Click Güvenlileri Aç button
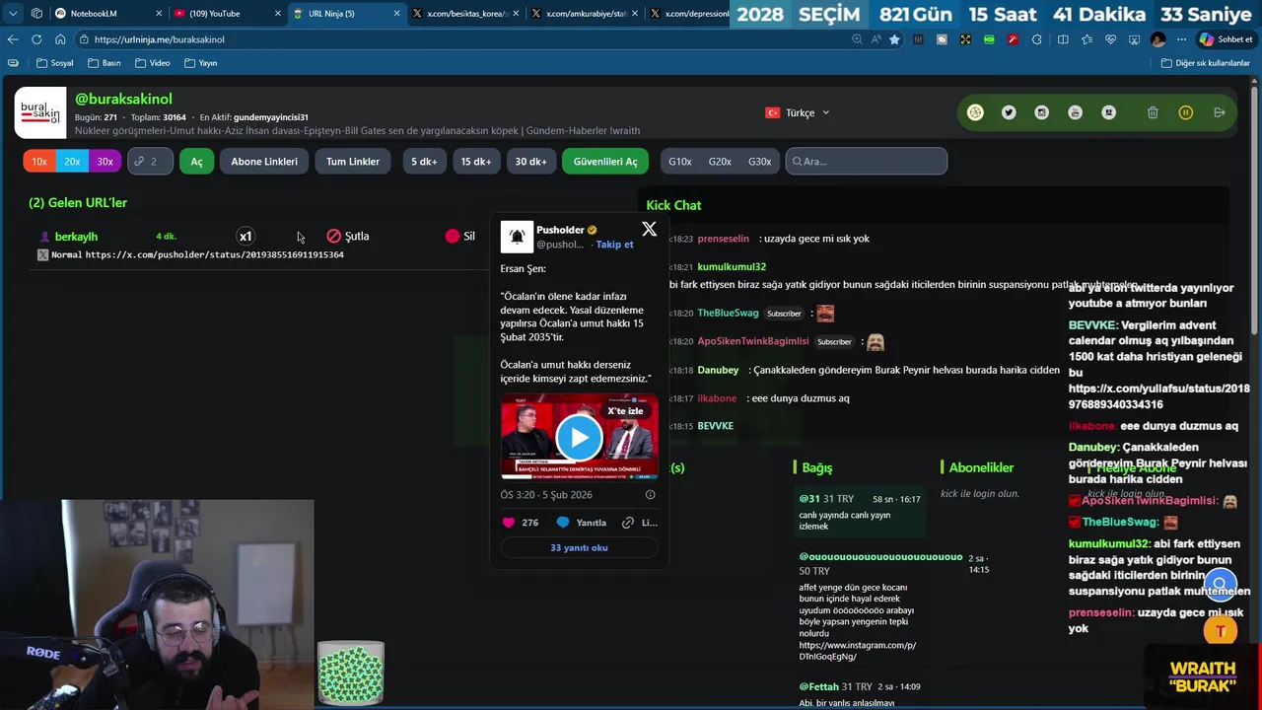The image size is (1262, 710). 605,162
